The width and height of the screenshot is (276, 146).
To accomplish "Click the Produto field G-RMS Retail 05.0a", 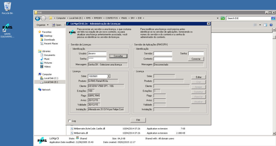I will (103, 81).
